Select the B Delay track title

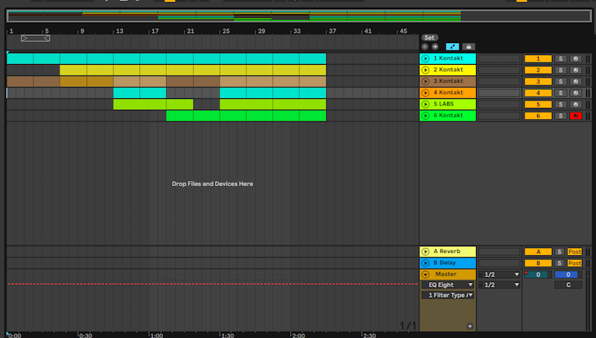pyautogui.click(x=444, y=262)
